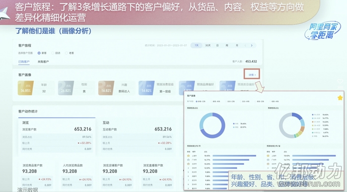Switch to the 已购客户 tab
This screenshot has height=192, width=347.
tap(24, 62)
